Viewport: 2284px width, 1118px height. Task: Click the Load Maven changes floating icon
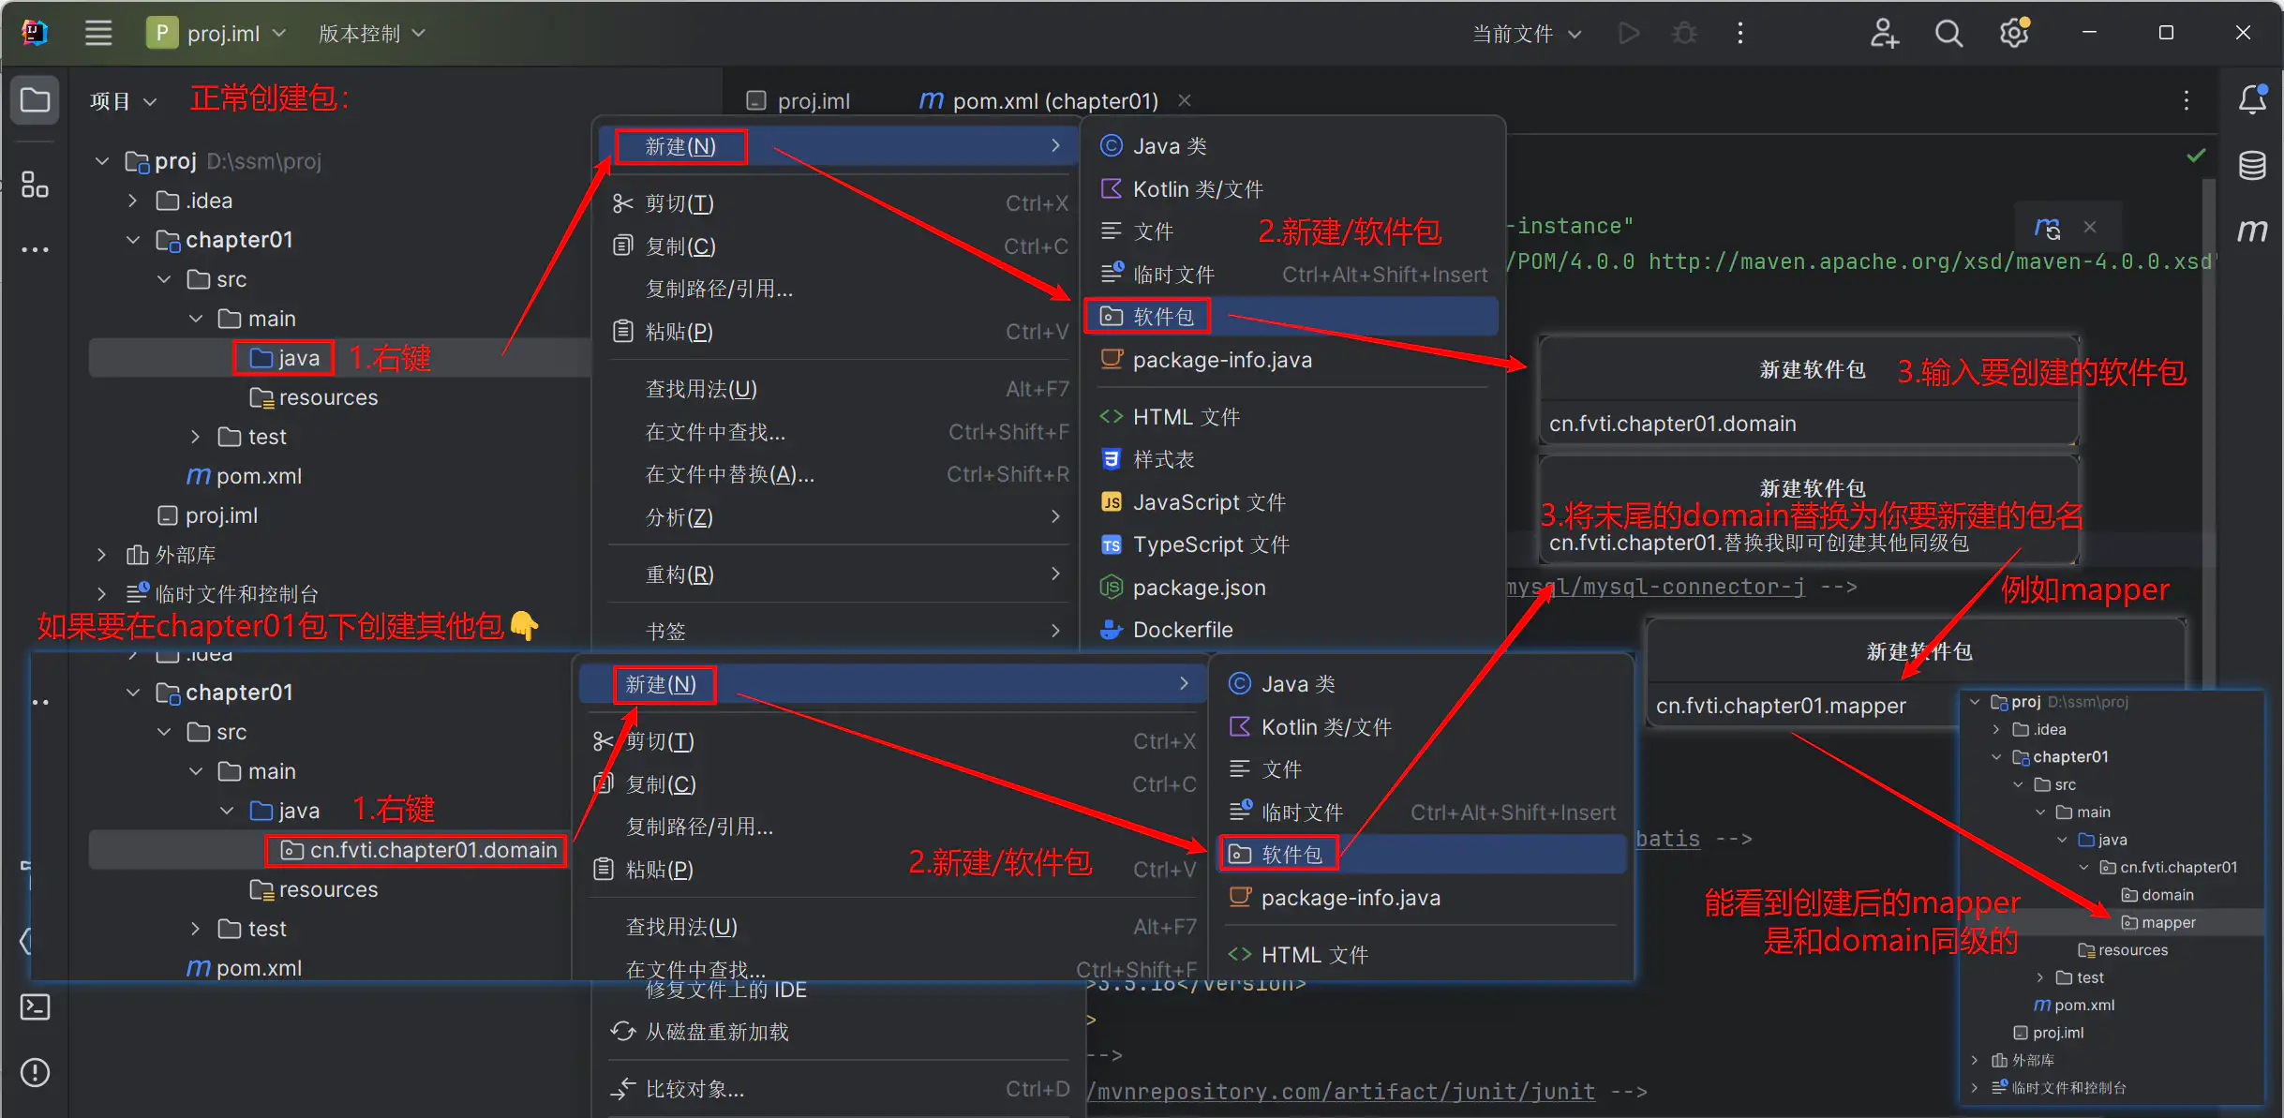tap(2047, 228)
